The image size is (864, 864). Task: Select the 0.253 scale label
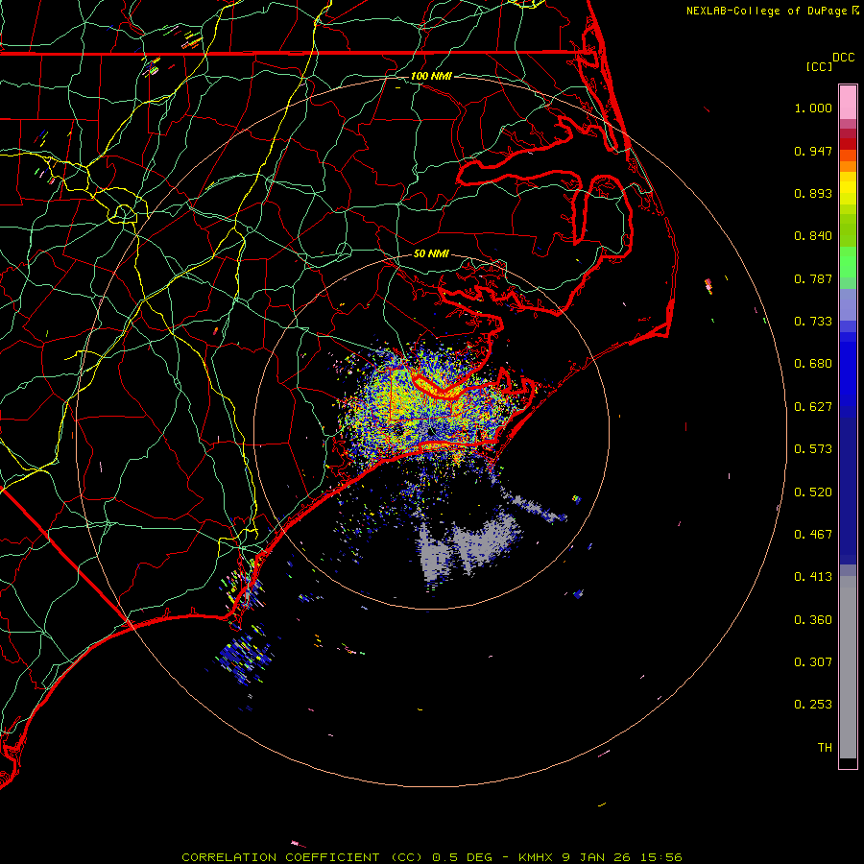point(813,705)
